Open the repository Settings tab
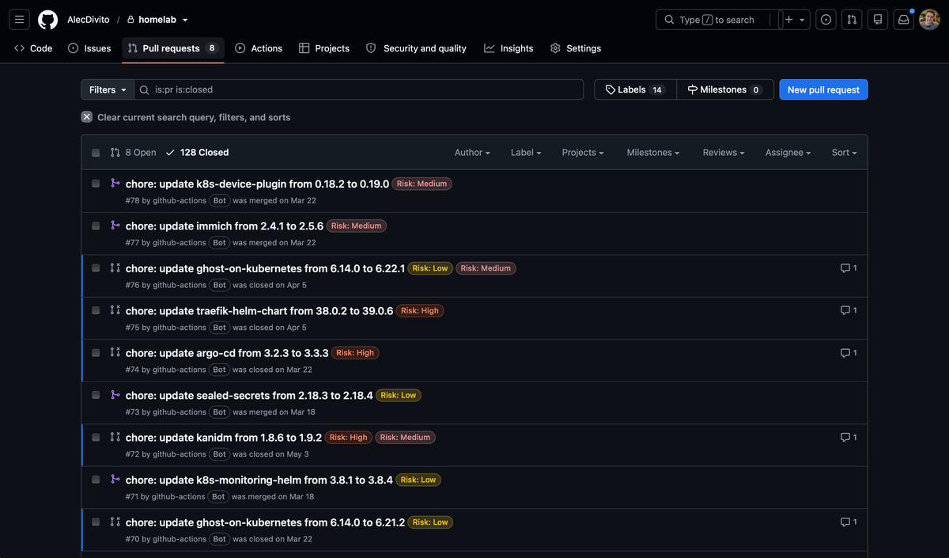The image size is (949, 558). point(576,48)
